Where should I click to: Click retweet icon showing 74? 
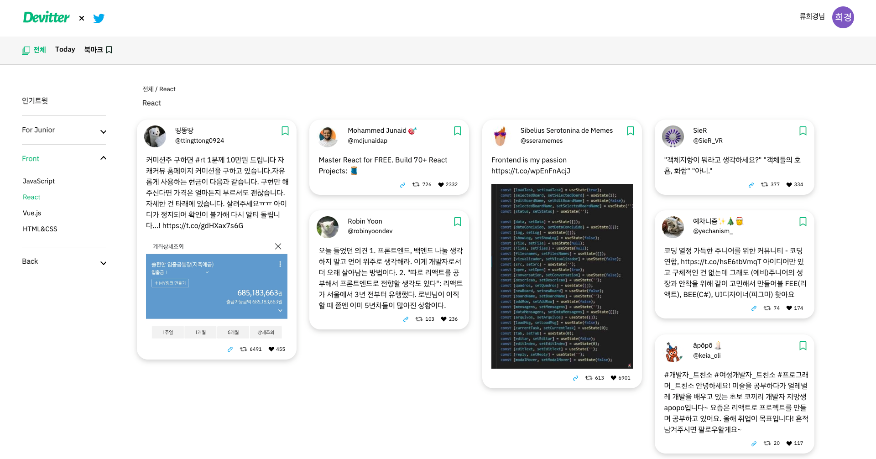[767, 308]
